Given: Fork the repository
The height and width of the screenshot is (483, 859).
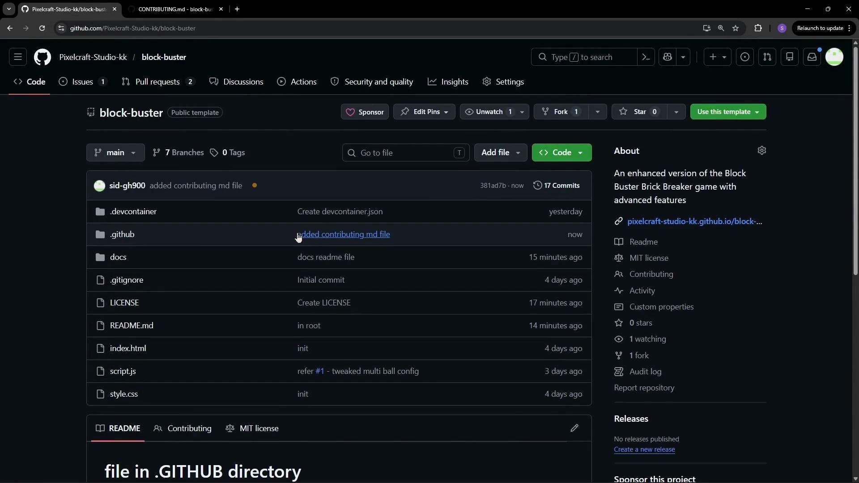Looking at the screenshot, I should pyautogui.click(x=561, y=112).
